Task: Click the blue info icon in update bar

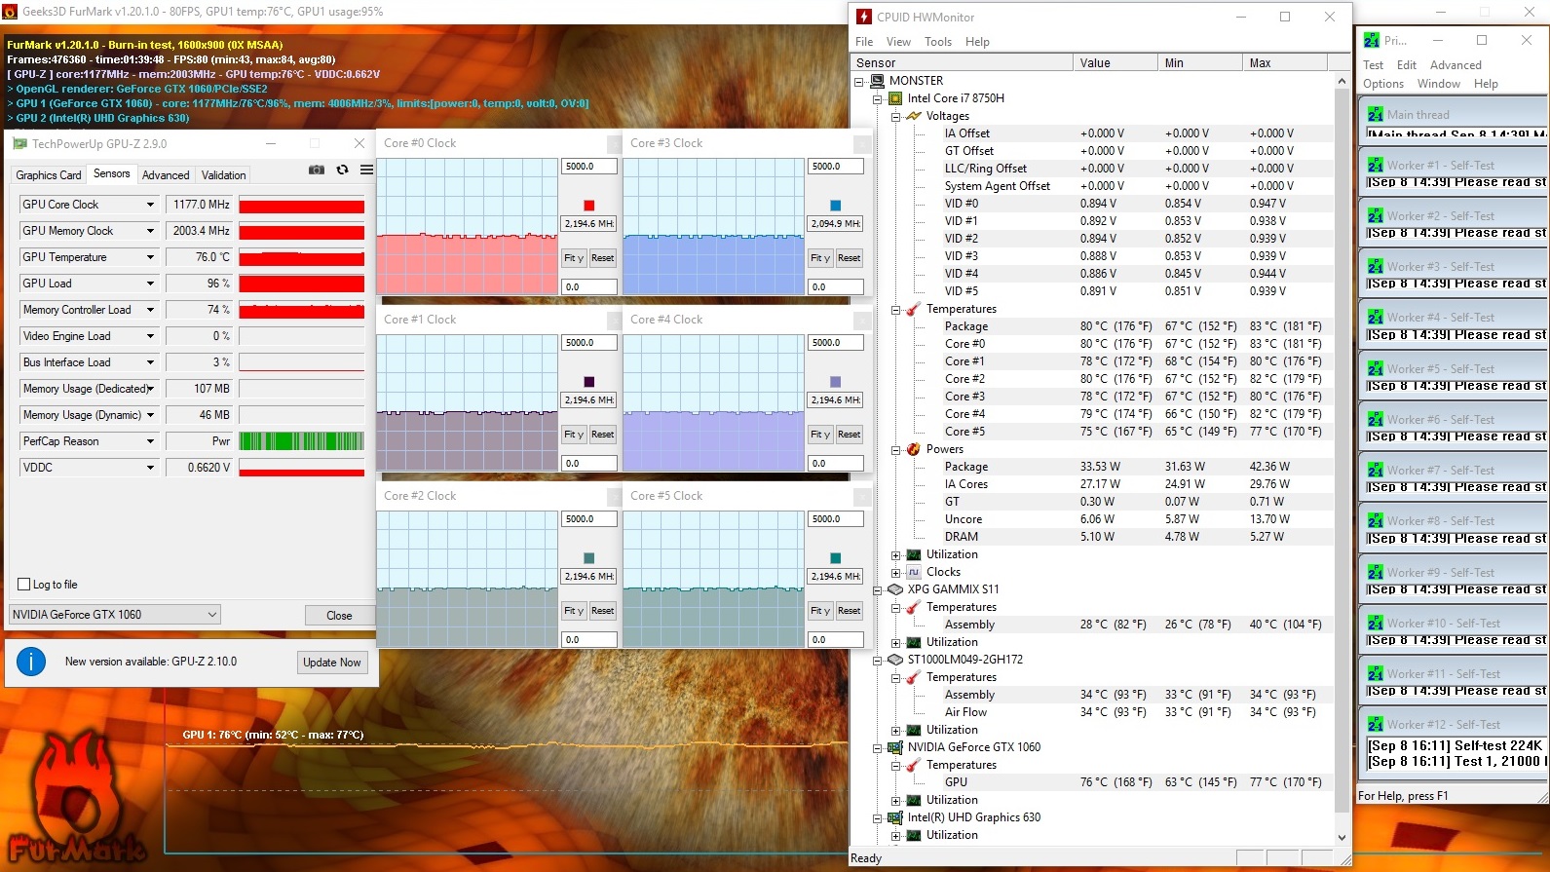Action: point(31,662)
